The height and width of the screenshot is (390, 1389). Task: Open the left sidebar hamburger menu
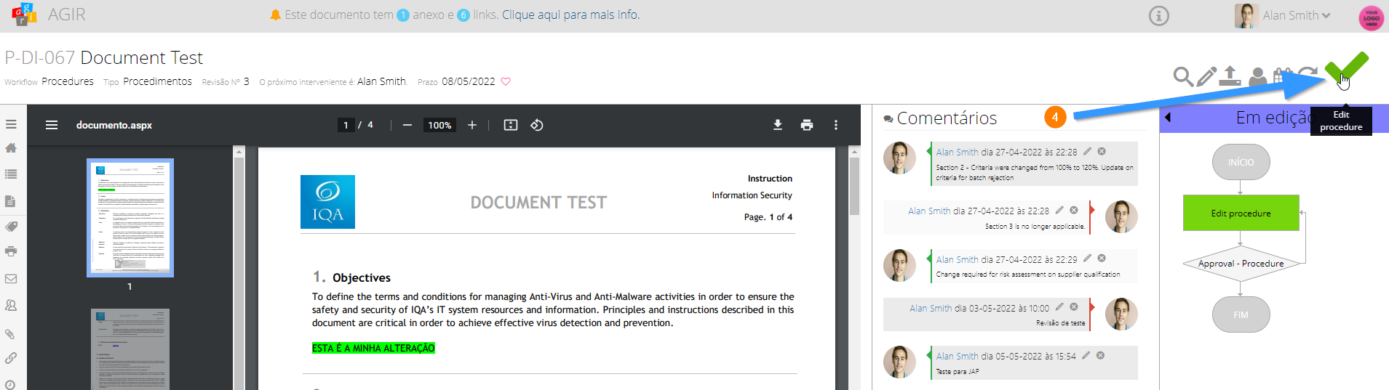[x=11, y=124]
